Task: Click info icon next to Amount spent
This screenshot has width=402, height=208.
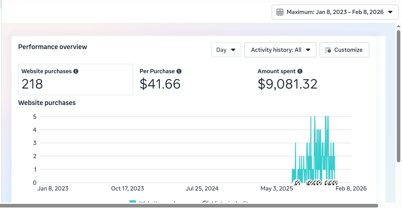Action: (300, 71)
